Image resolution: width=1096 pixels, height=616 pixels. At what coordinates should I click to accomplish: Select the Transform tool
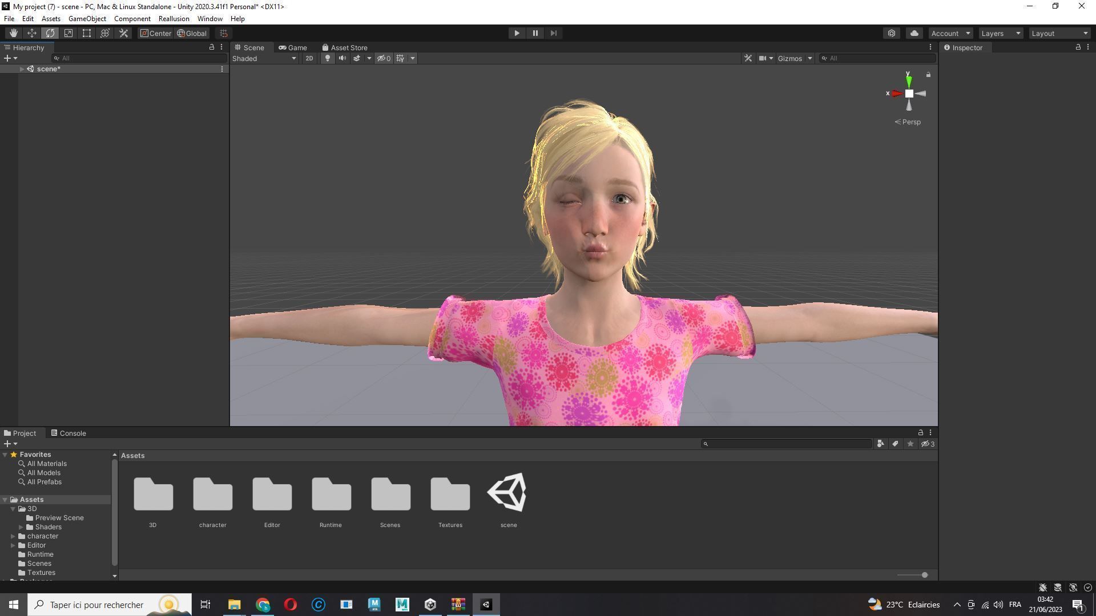(x=104, y=33)
